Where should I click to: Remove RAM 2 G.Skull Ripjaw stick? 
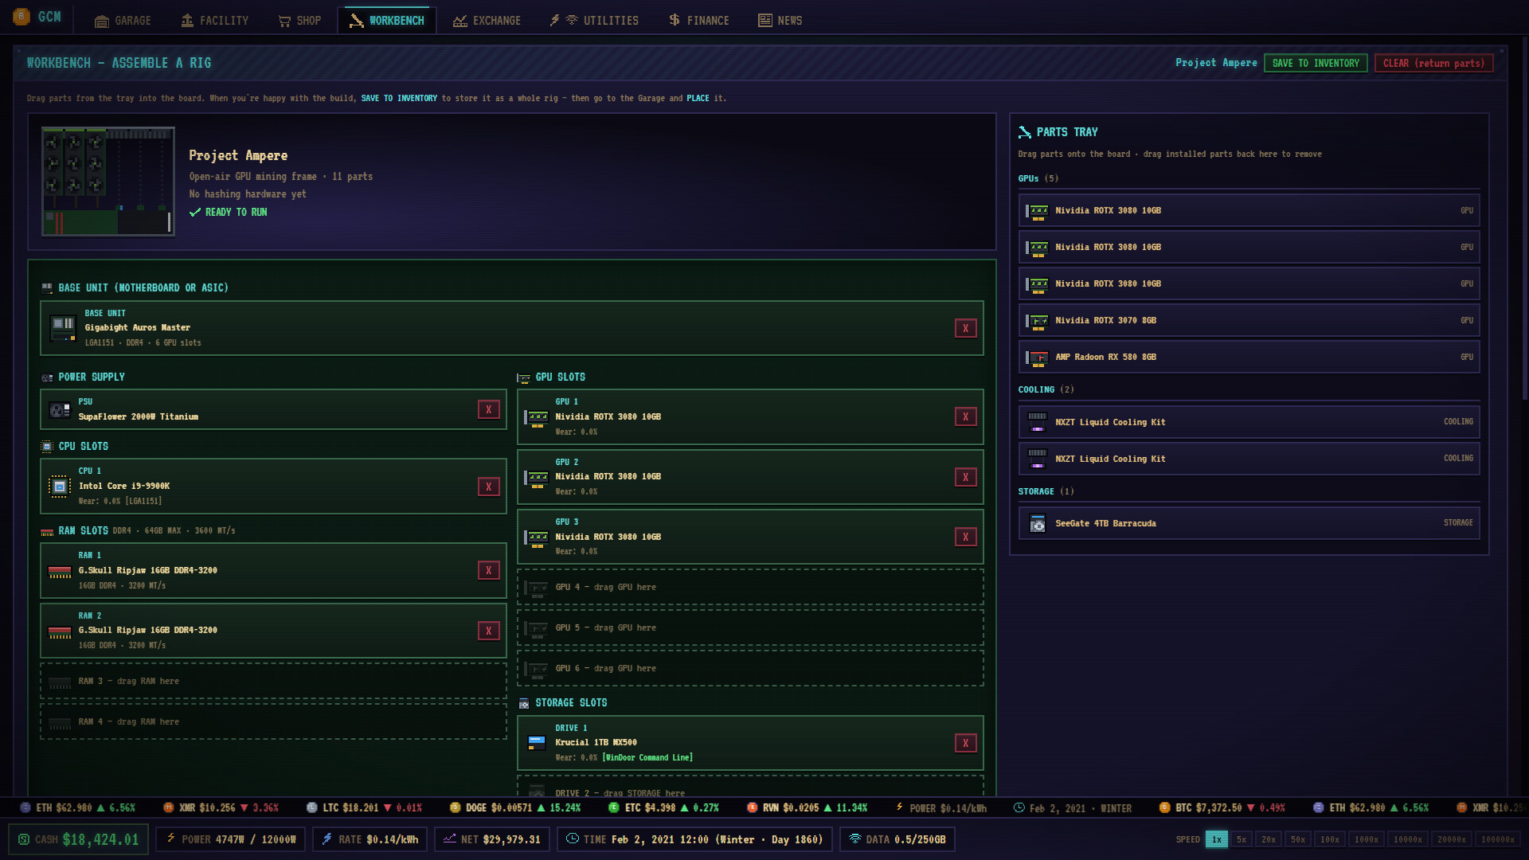(489, 631)
